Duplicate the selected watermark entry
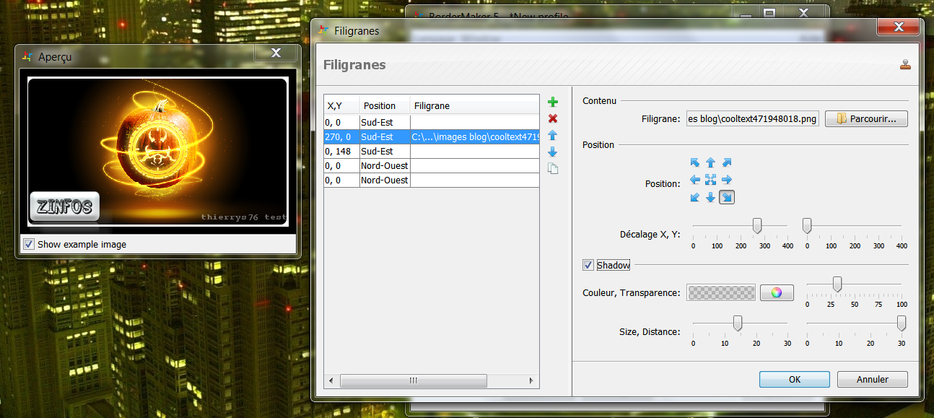934x418 pixels. pyautogui.click(x=551, y=168)
